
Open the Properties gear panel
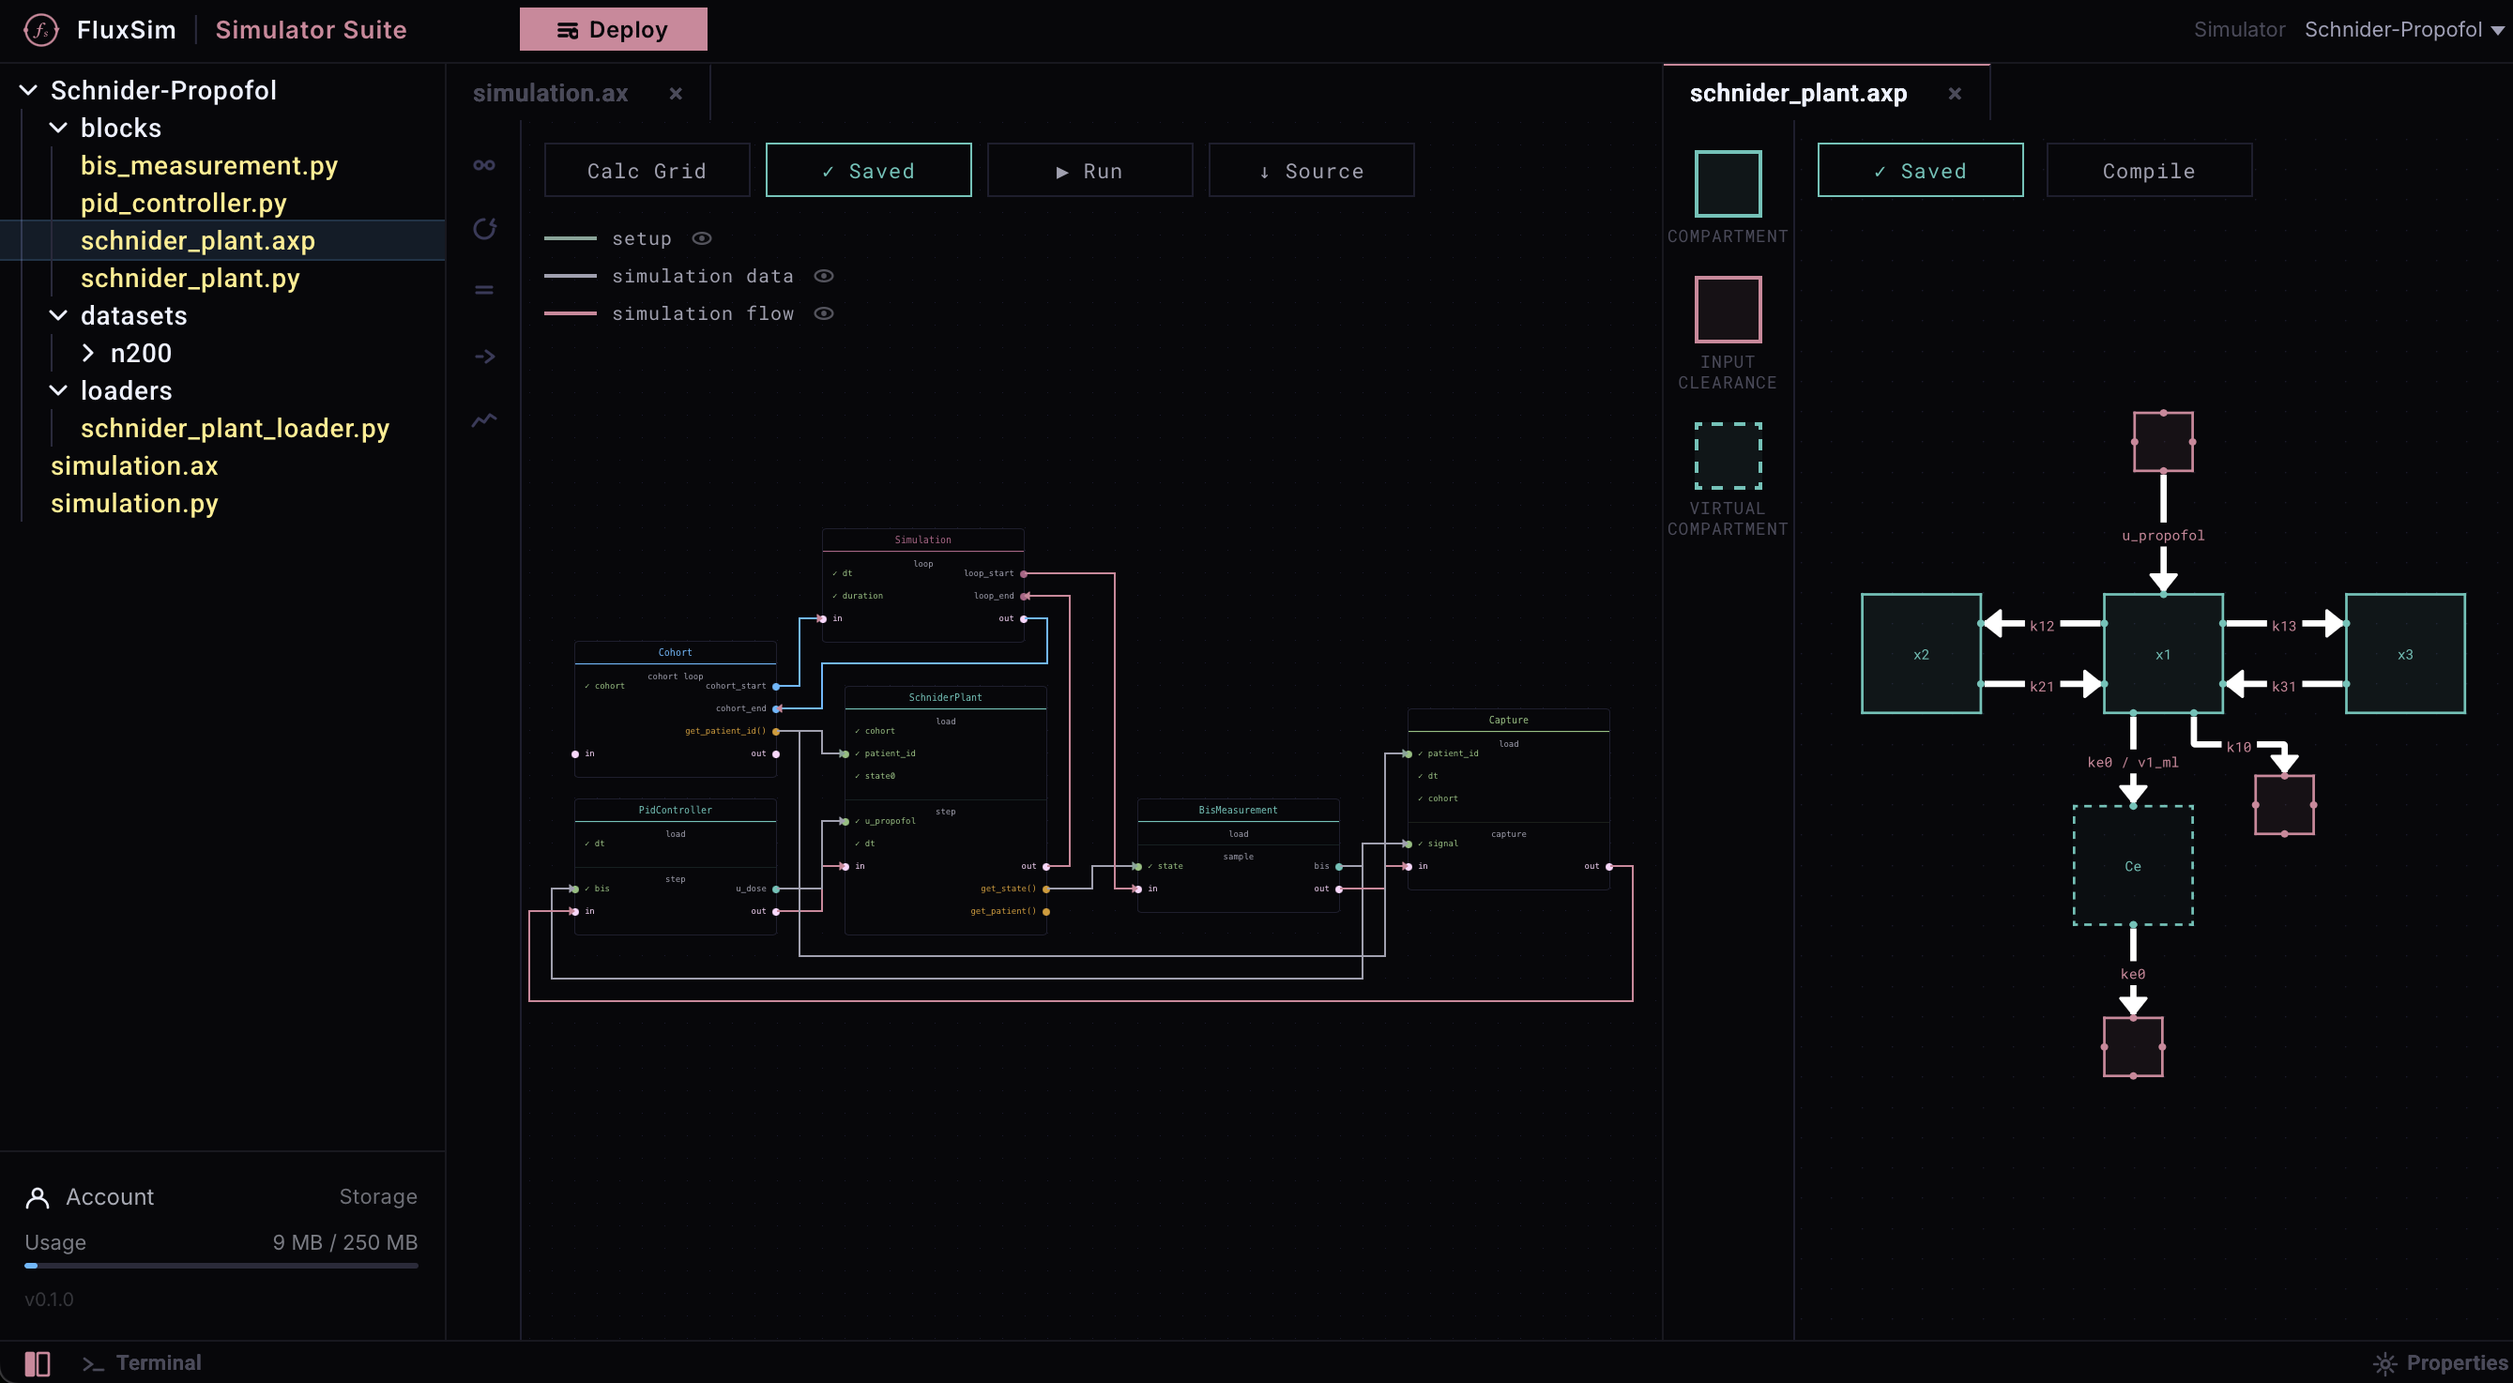[2441, 1362]
